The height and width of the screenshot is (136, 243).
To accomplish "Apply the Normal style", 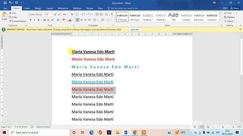I will click(x=122, y=17).
